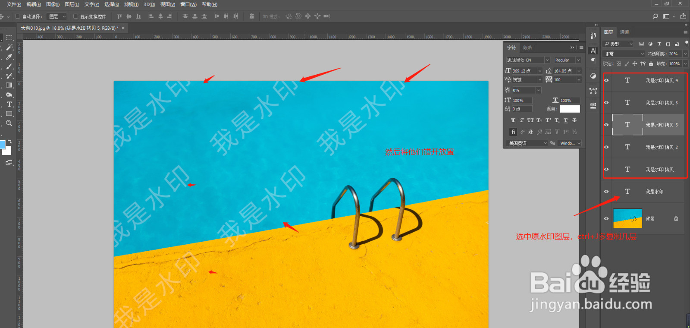Click the text color swatch 颜色
Image resolution: width=690 pixels, height=328 pixels.
pos(570,109)
